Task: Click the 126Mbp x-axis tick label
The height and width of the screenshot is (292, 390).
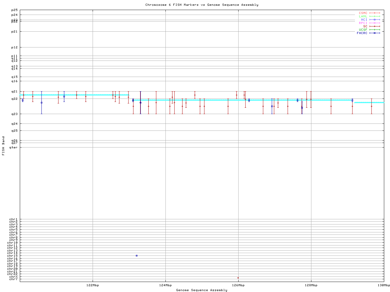Action: click(x=238, y=285)
